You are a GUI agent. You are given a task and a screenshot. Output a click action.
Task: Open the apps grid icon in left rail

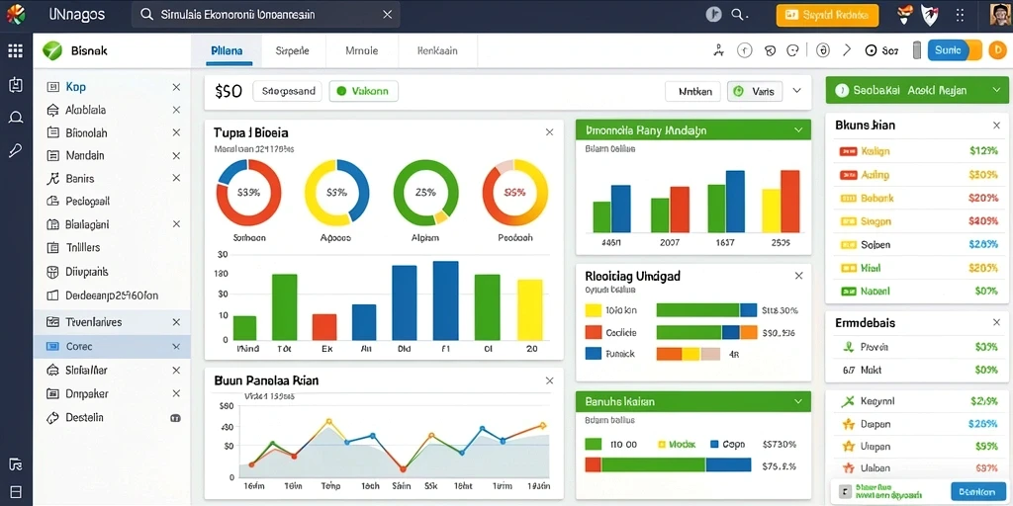click(x=16, y=51)
